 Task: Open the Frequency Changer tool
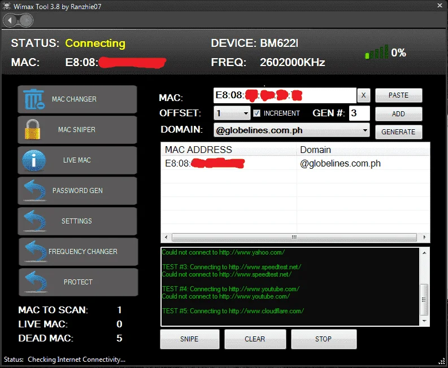coord(79,252)
